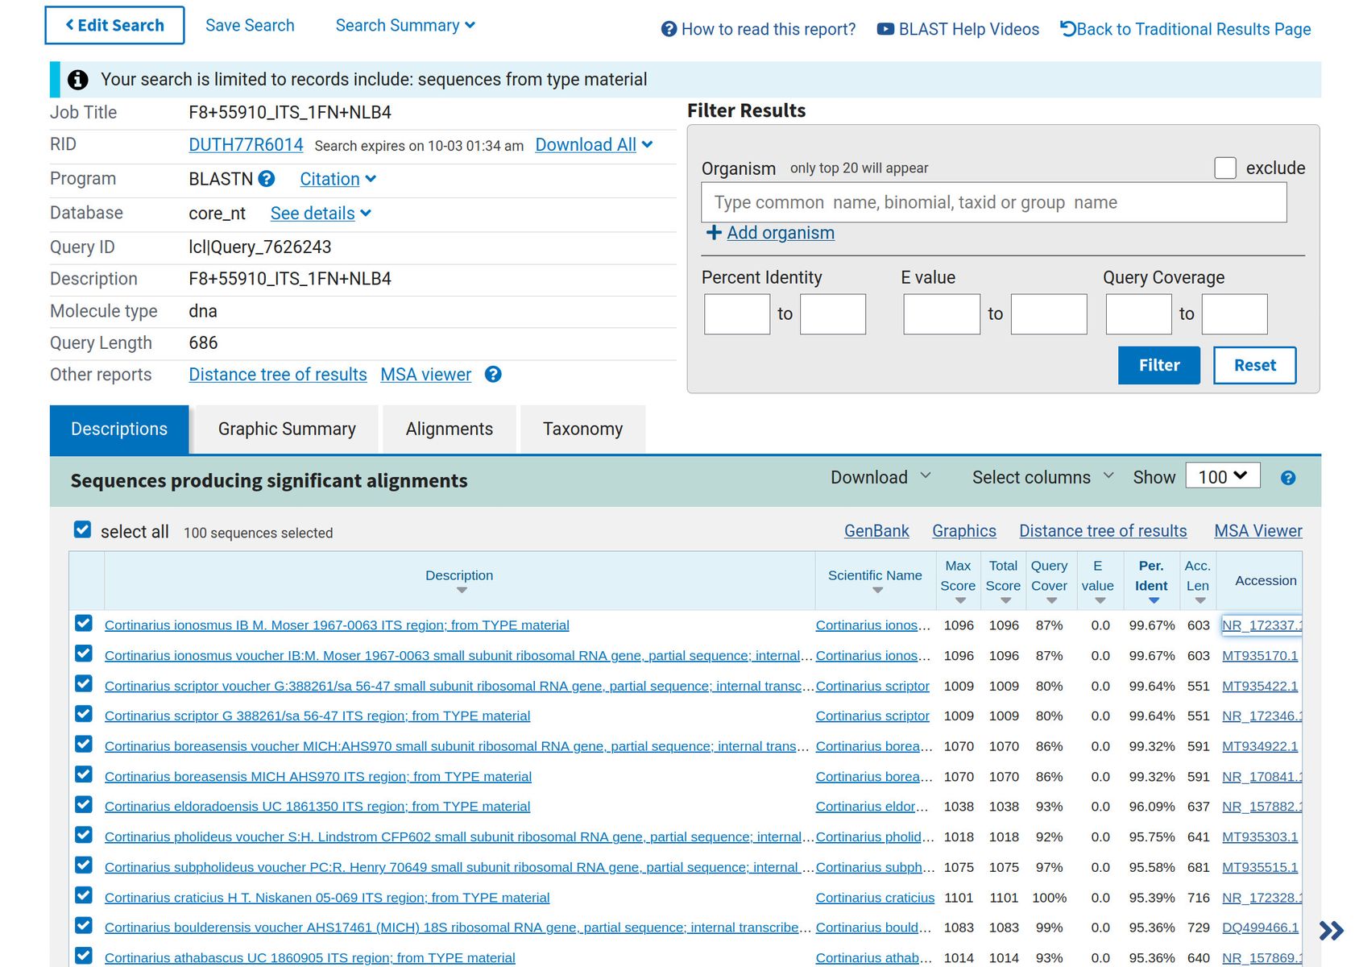Toggle the exclude organism checkbox
The image size is (1359, 967).
1224,168
